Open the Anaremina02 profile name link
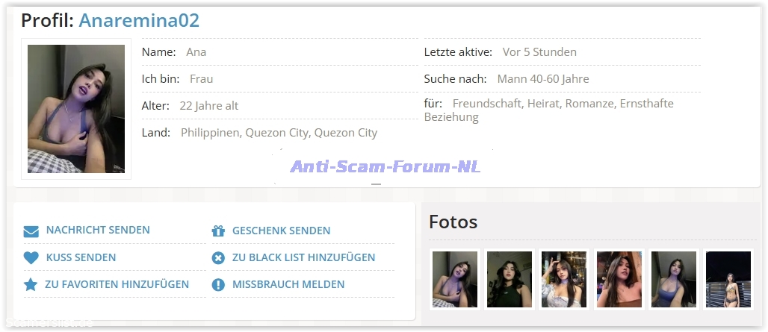The height and width of the screenshot is (332, 768). [x=139, y=20]
